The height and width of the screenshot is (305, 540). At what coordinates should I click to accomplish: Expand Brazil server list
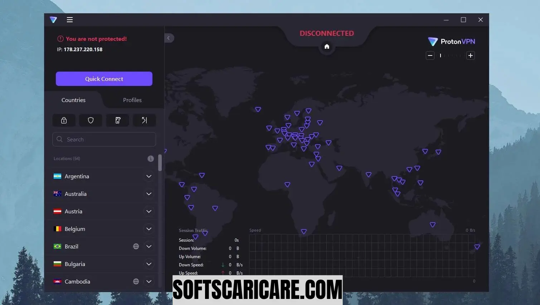(149, 246)
